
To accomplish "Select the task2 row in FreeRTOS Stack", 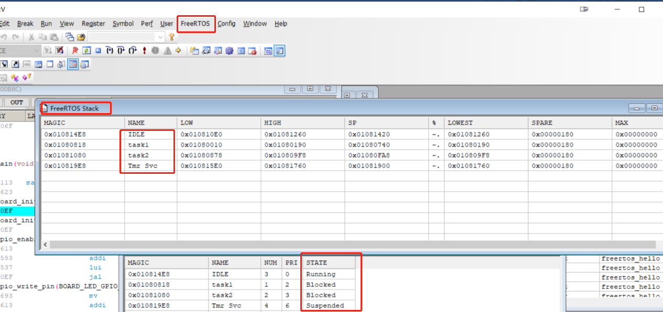I will point(351,155).
